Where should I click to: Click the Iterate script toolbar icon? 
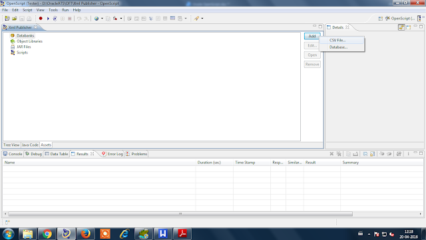(55, 19)
